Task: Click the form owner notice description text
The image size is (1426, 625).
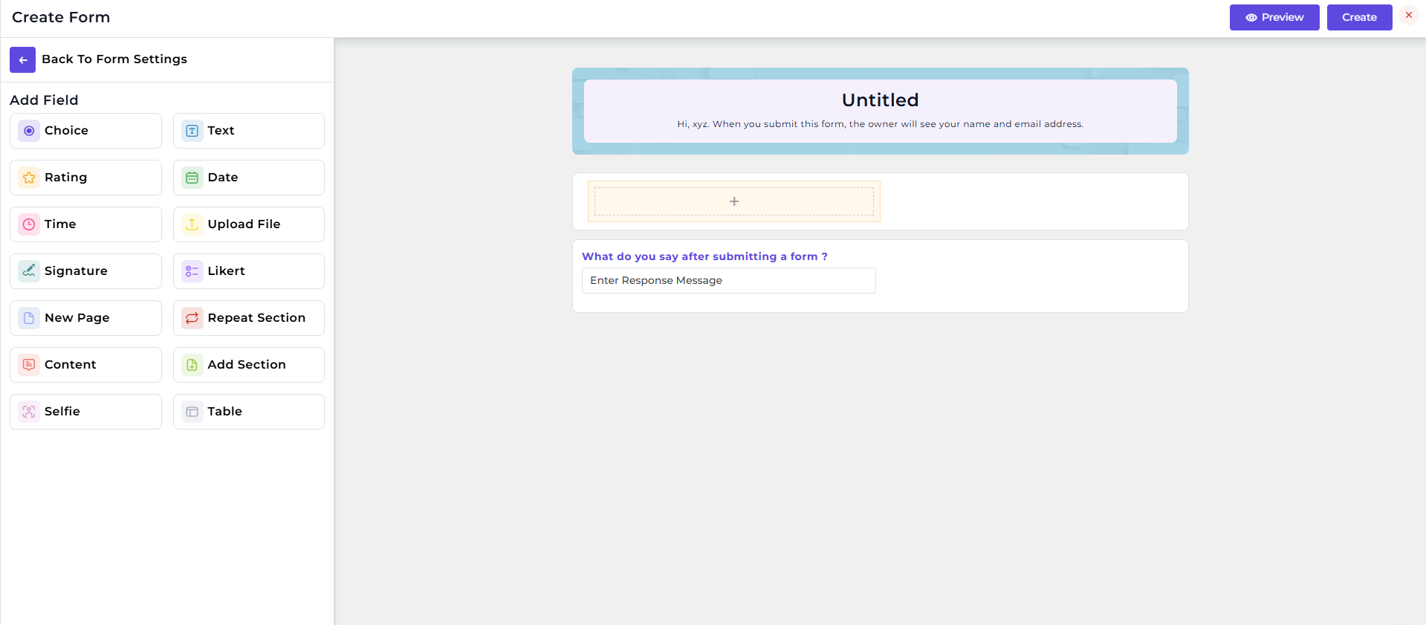Action: (881, 124)
